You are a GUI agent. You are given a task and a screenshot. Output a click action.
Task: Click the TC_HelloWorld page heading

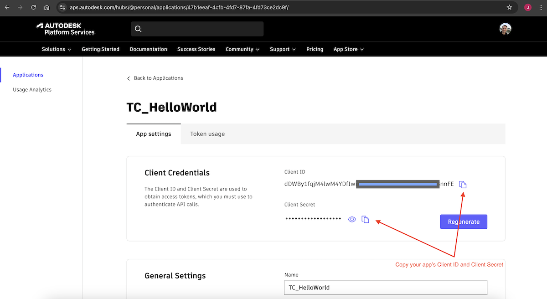pos(171,108)
